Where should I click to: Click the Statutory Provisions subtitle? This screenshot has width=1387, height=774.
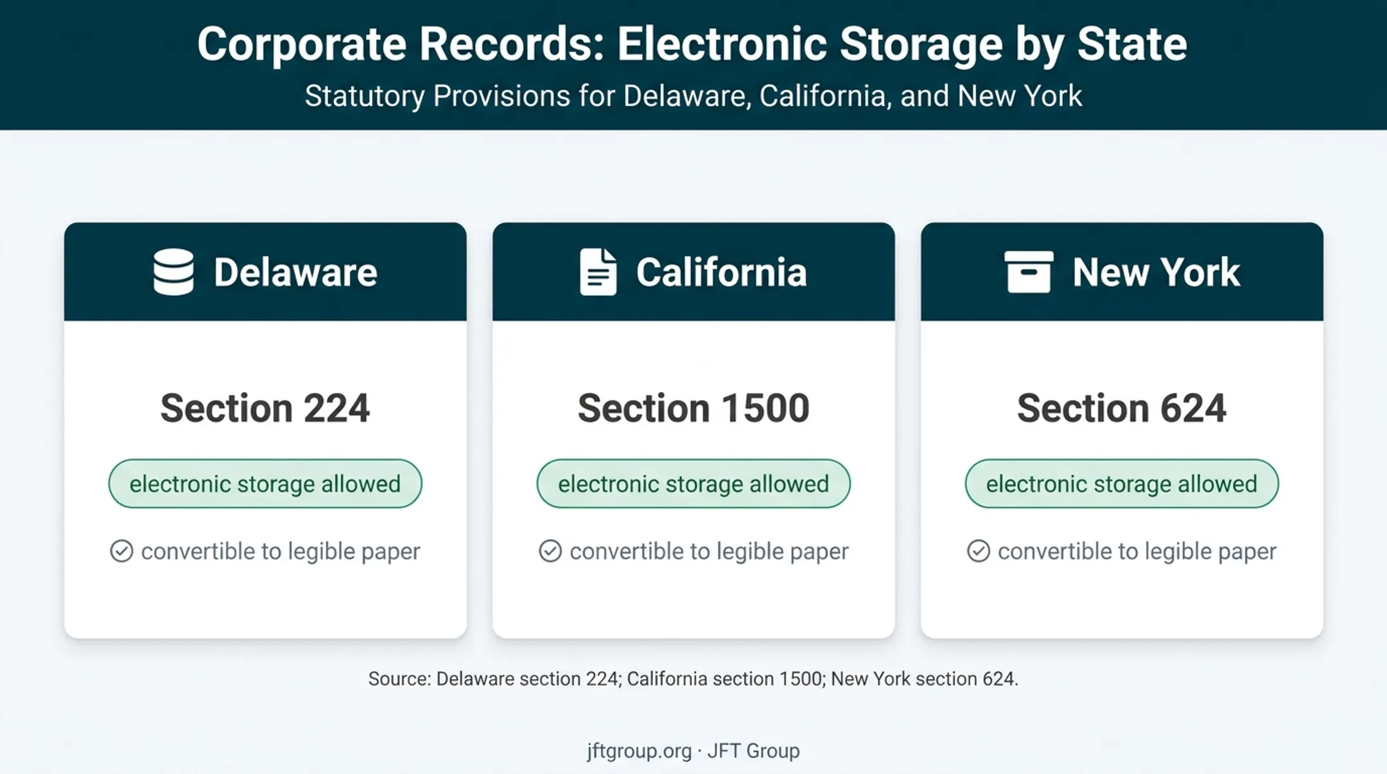tap(693, 96)
